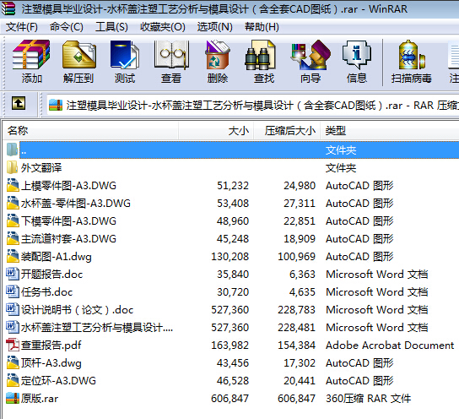
Task: Click packed size value 17,302
Action: pos(300,363)
